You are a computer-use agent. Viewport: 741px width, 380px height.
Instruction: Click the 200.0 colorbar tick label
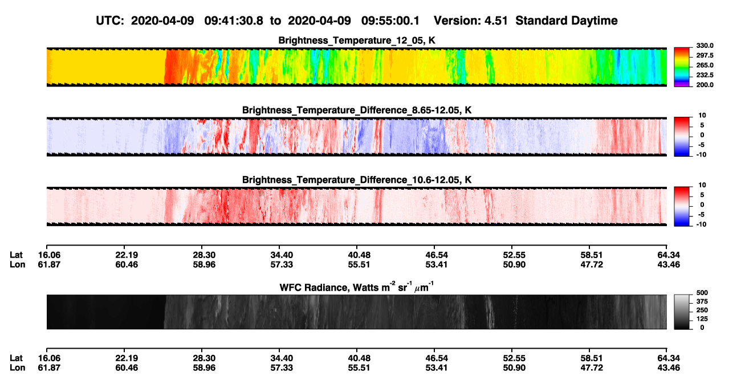[x=705, y=84]
